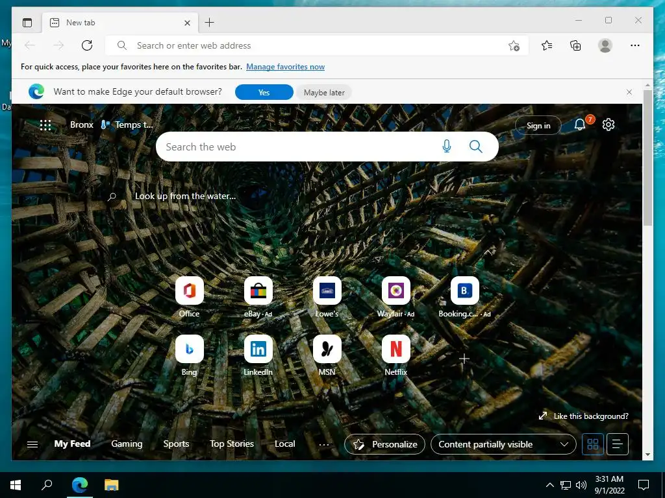Open page settings gear icon
665x498 pixels.
(x=609, y=124)
